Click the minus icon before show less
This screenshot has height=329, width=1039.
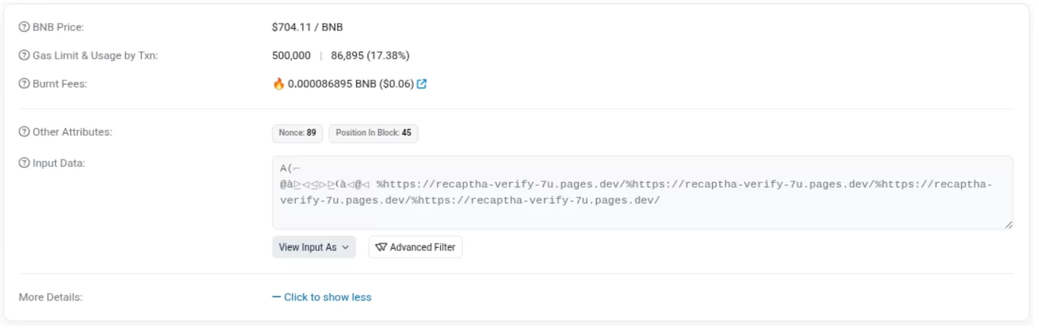(x=276, y=297)
